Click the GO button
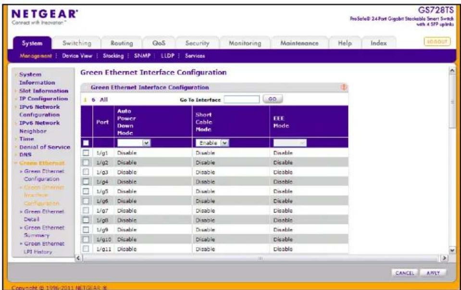The height and width of the screenshot is (290, 461). (x=273, y=99)
